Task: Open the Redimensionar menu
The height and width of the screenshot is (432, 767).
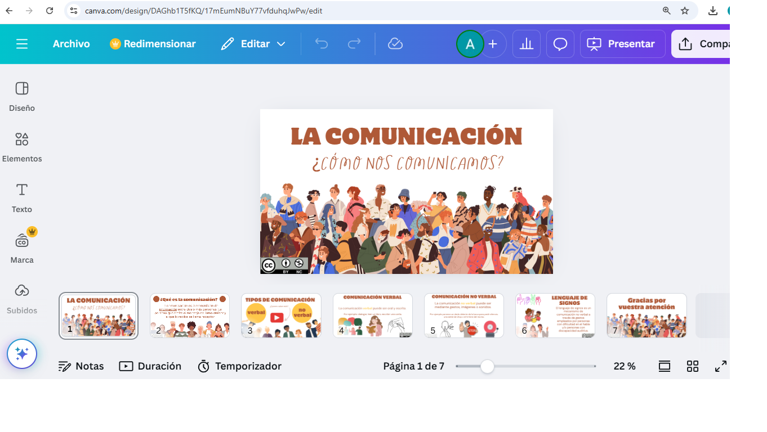Action: pyautogui.click(x=153, y=44)
